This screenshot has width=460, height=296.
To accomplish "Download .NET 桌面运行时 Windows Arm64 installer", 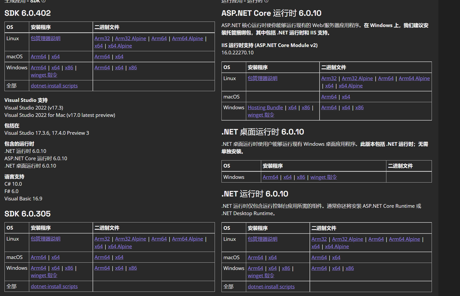I will [x=270, y=177].
